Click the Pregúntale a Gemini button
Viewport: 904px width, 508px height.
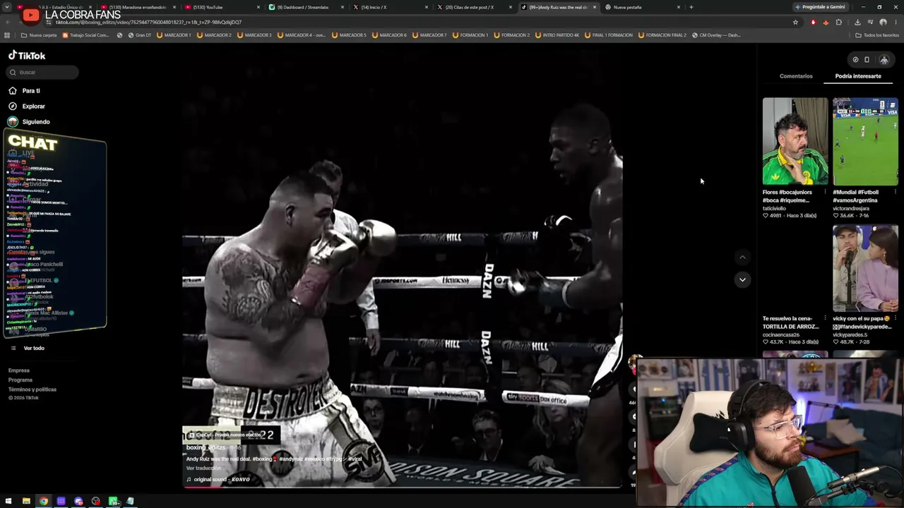point(819,7)
